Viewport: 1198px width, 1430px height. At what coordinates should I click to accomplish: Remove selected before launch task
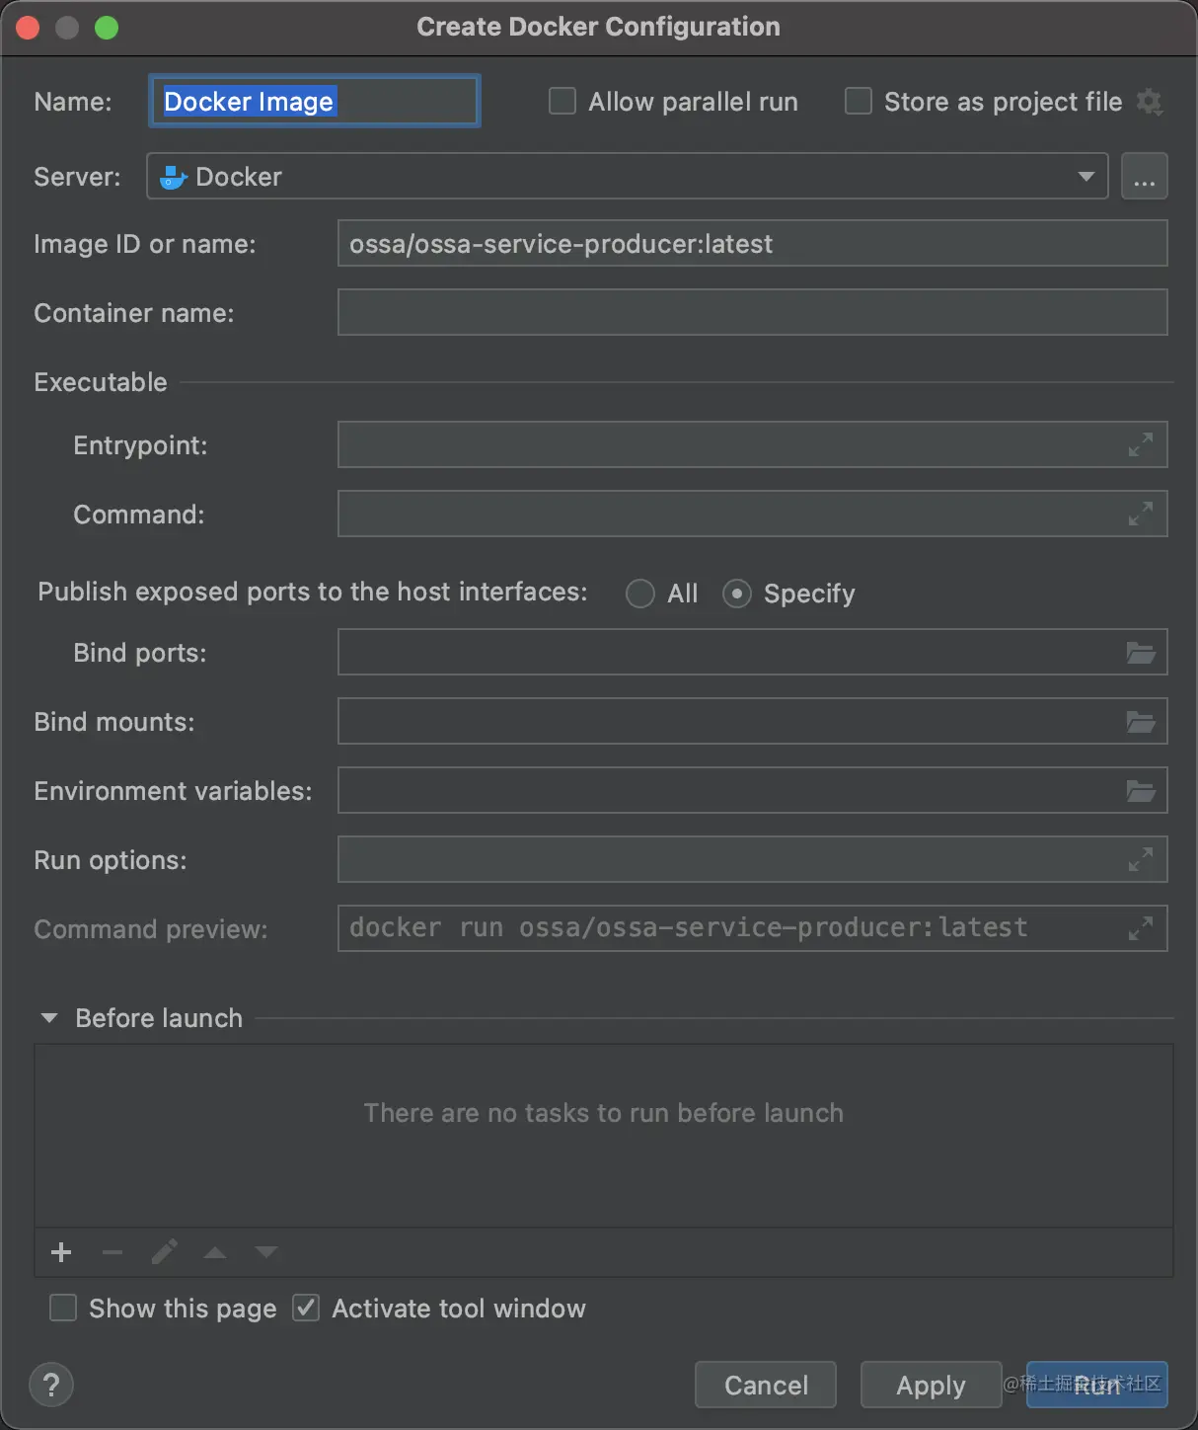tap(112, 1252)
